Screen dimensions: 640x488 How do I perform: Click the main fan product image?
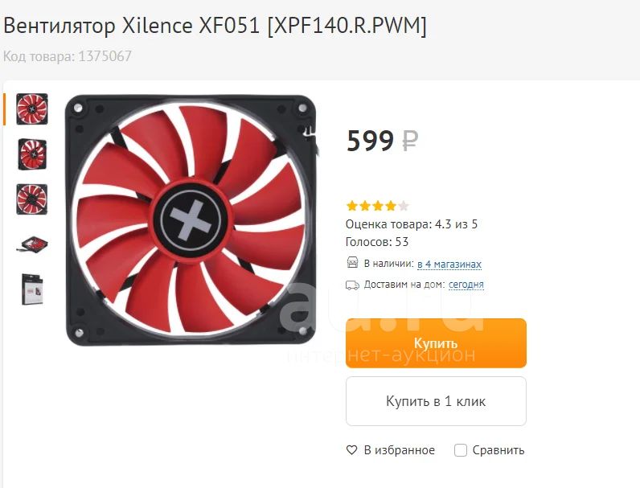pos(191,220)
